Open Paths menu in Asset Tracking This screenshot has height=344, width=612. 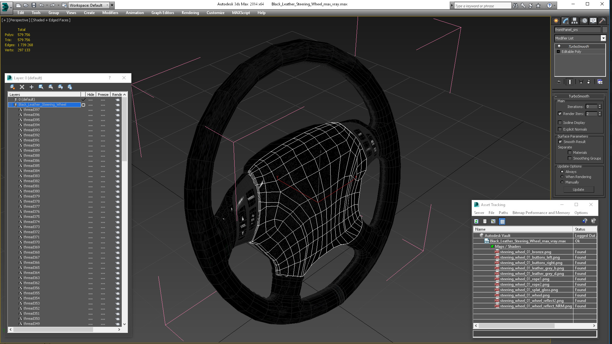click(x=503, y=213)
